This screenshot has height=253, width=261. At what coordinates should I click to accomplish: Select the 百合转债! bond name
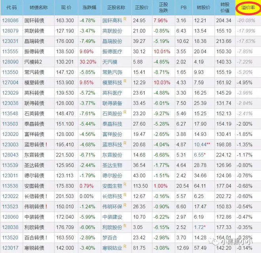tap(36, 238)
